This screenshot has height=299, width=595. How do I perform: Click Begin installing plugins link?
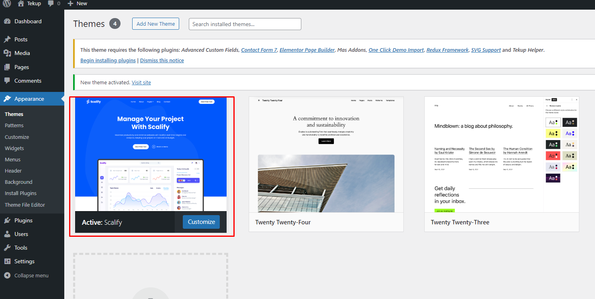(x=108, y=60)
